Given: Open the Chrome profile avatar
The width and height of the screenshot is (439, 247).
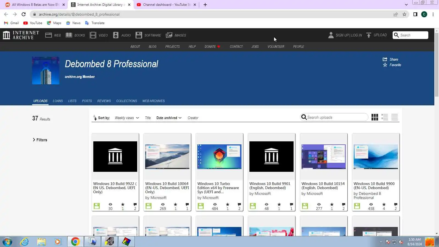Looking at the screenshot, I should 424,14.
